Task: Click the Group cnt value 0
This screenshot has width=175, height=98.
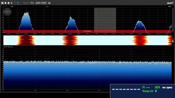Action: tap(156, 91)
